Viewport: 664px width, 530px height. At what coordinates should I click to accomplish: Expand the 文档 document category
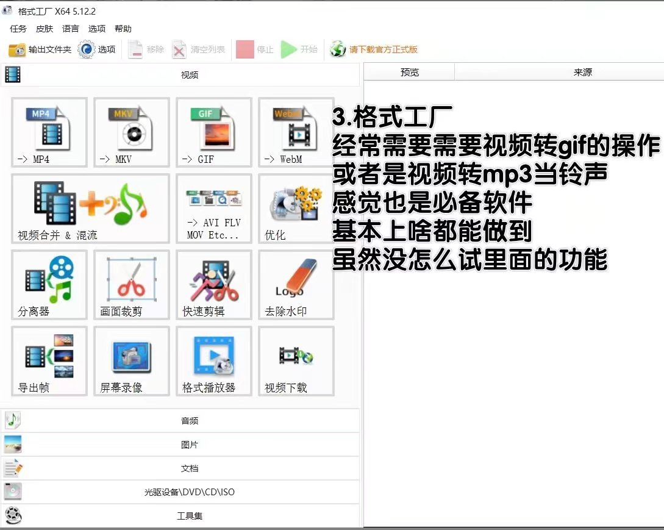180,468
